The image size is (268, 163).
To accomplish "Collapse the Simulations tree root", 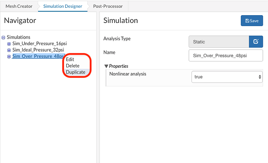I will point(3,37).
